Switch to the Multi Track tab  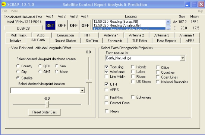tap(18, 35)
